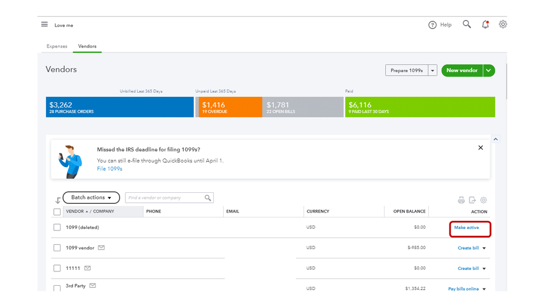Tick the checkbox for 1099 (deleted)

[57, 227]
